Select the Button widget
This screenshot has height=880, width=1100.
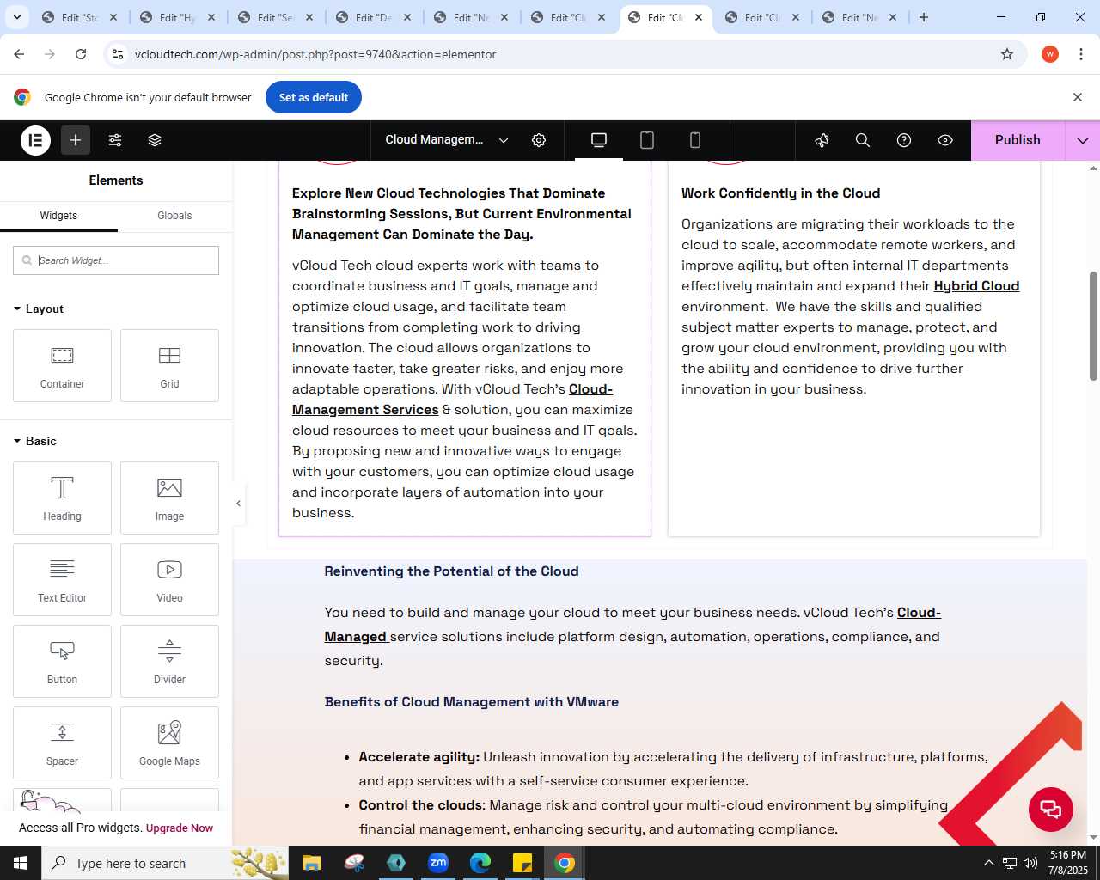[x=62, y=661]
